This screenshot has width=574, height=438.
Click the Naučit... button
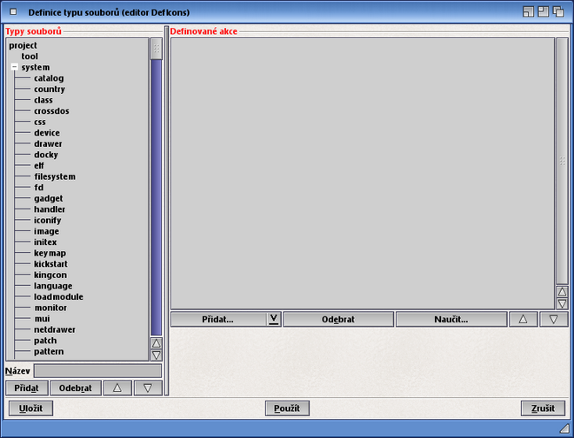451,319
